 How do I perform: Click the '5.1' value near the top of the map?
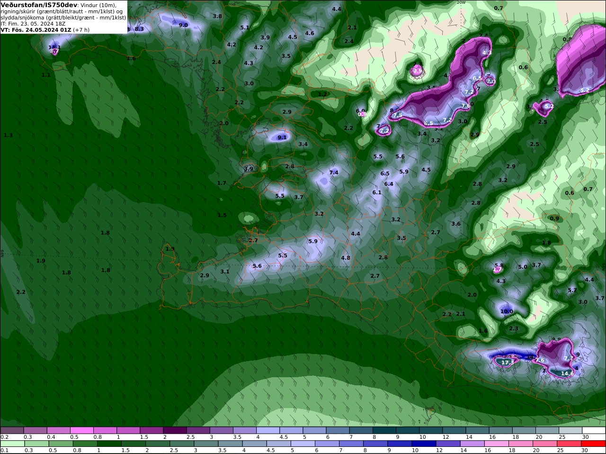point(245,27)
